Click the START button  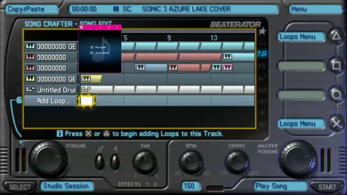coord(327,187)
